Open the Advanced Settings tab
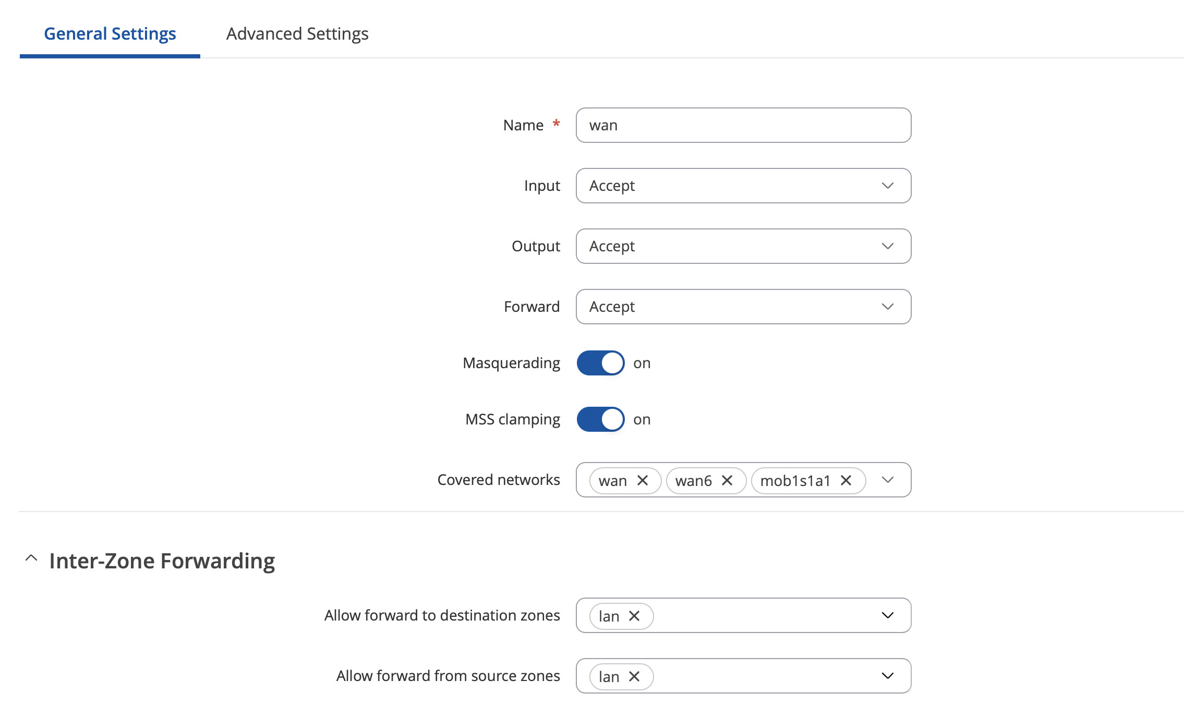Image resolution: width=1184 pixels, height=705 pixels. (297, 34)
